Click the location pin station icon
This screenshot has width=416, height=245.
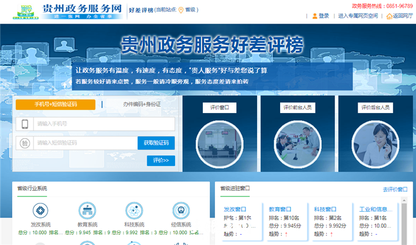pyautogui.click(x=181, y=10)
